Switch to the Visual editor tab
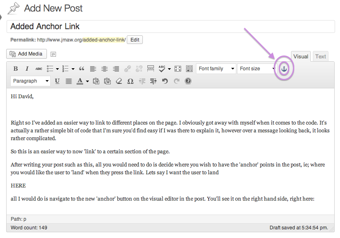Image resolution: width=340 pixels, height=238 pixels. click(x=301, y=57)
